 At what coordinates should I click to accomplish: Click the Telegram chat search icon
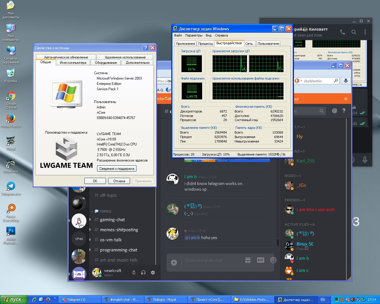click(x=354, y=32)
